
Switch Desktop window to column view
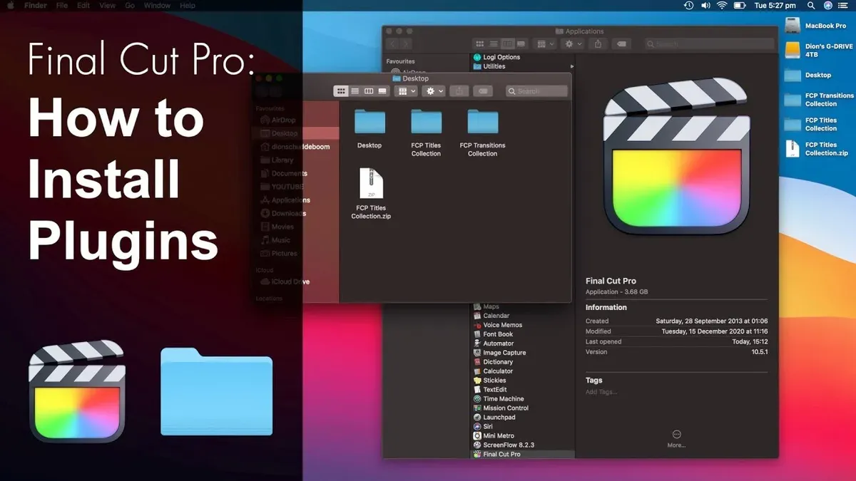click(369, 91)
